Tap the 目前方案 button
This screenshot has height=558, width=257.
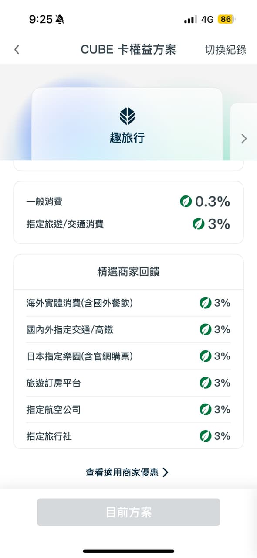coord(128,512)
